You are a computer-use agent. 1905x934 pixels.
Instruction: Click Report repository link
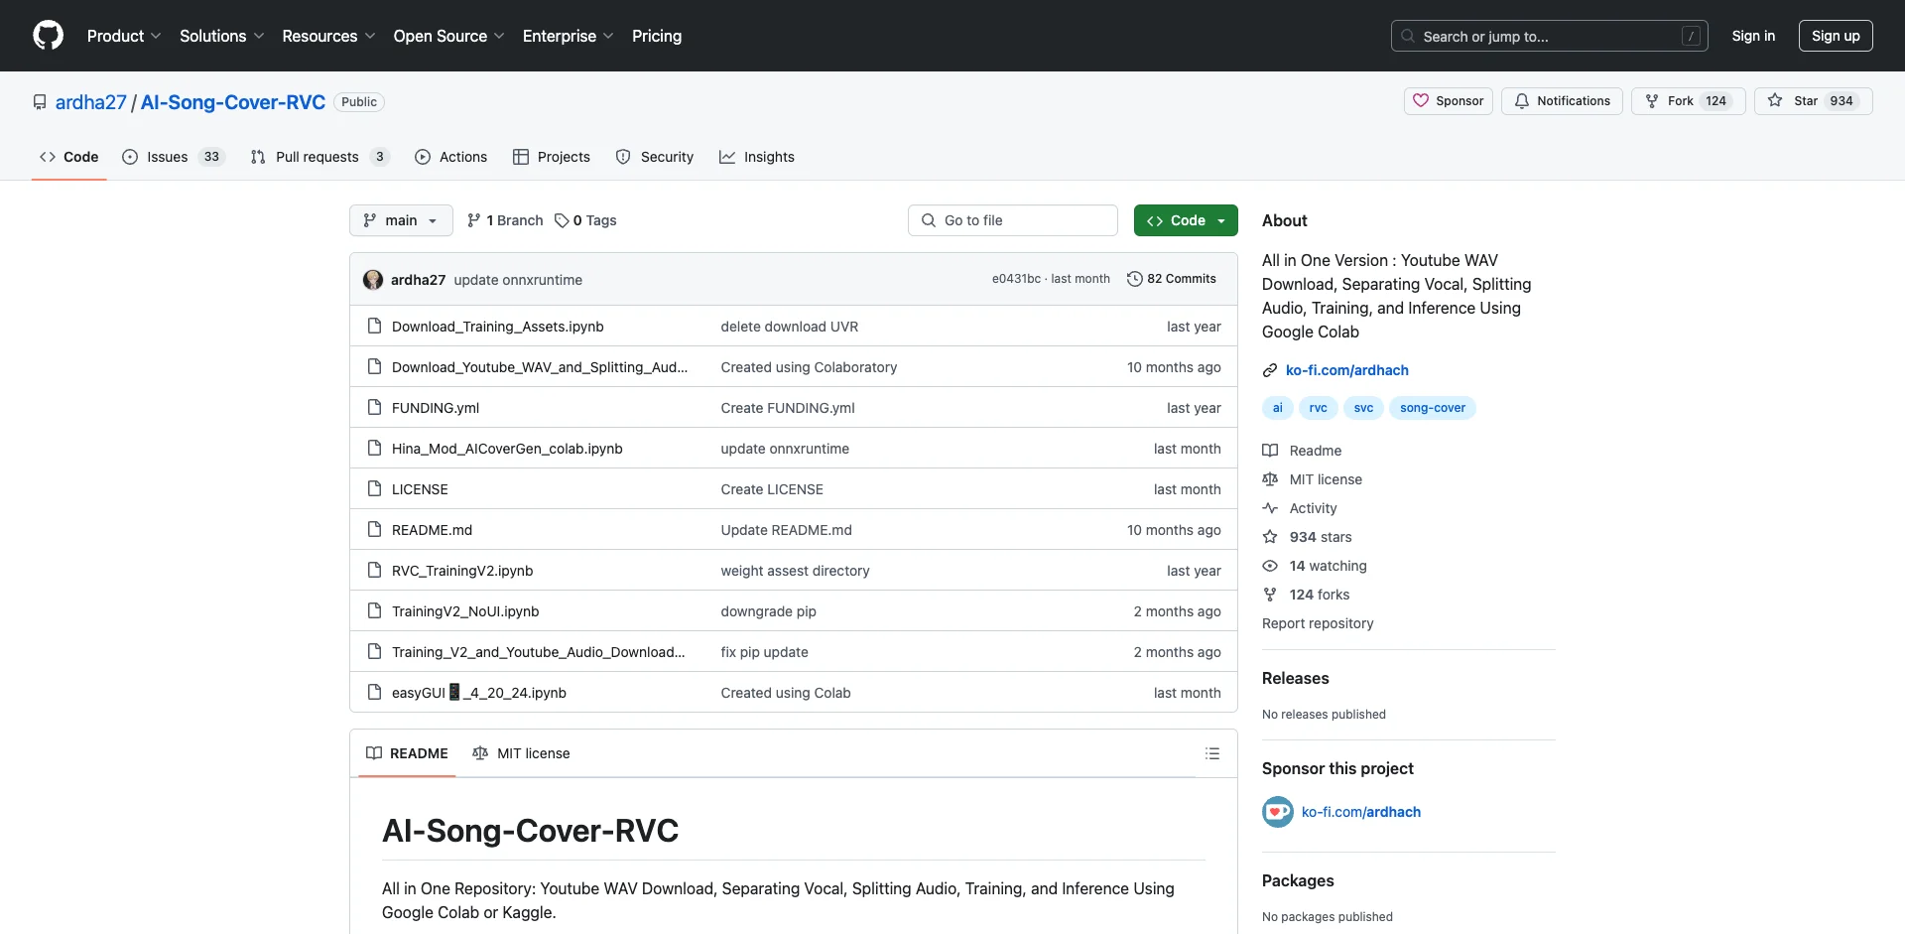pyautogui.click(x=1318, y=623)
